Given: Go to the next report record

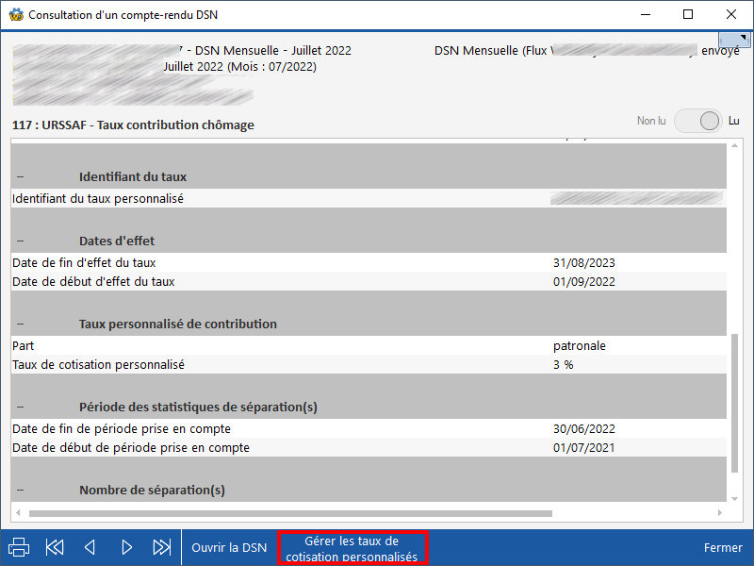Looking at the screenshot, I should (126, 547).
